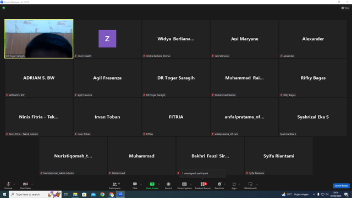This screenshot has height=198, width=352.
Task: Open the Windows Start menu
Action: 4,194
